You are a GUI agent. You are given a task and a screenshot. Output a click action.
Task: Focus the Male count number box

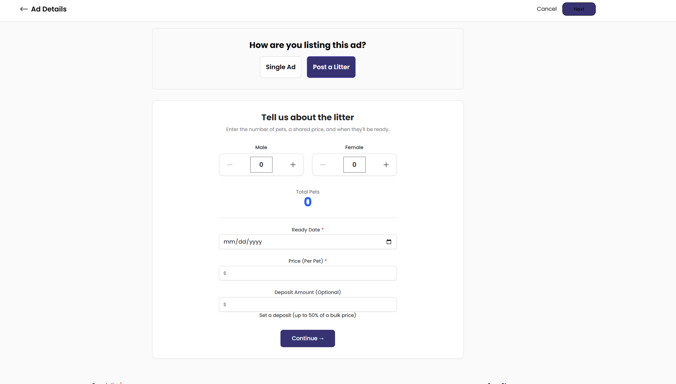(261, 165)
